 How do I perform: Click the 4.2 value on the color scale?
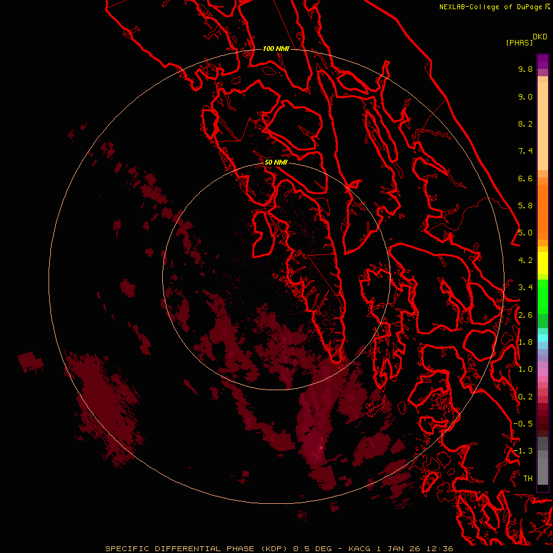pos(525,261)
